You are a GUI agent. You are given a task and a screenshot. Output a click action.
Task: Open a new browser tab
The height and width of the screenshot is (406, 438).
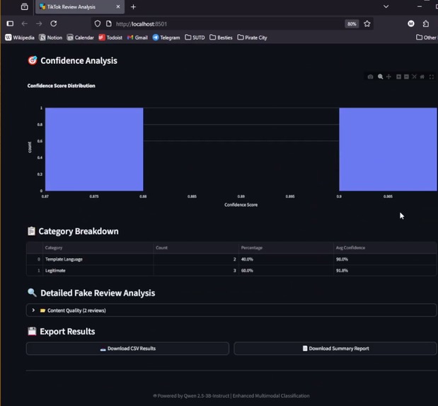pos(133,6)
